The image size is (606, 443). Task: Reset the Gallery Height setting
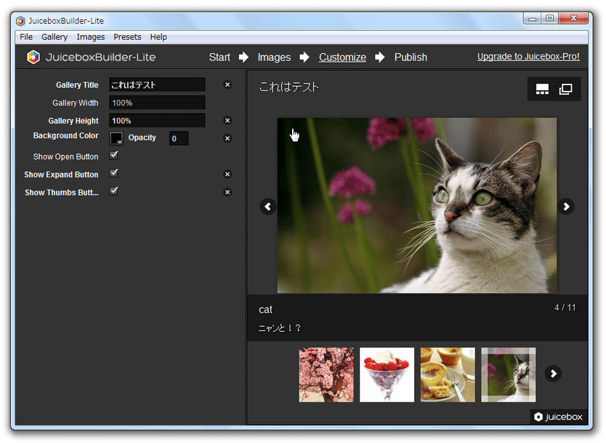click(227, 121)
